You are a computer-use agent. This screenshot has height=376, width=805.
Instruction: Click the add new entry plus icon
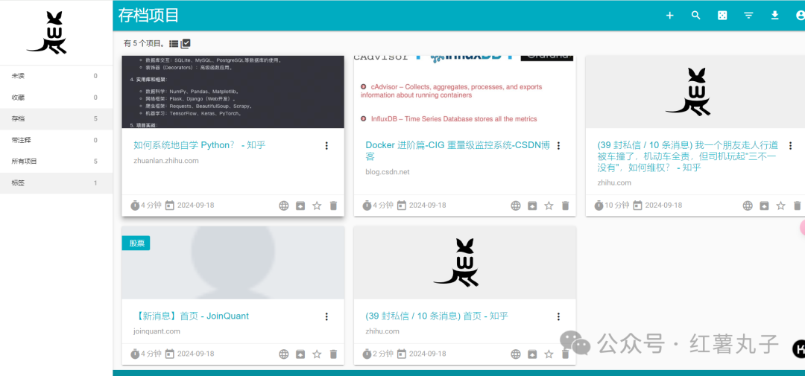point(669,16)
